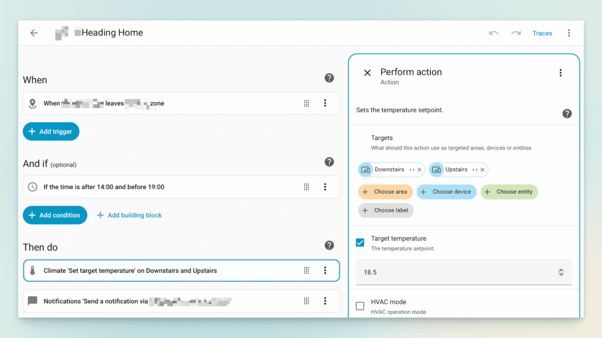Open the overflow menu on the time condition
602x338 pixels.
[x=326, y=187]
